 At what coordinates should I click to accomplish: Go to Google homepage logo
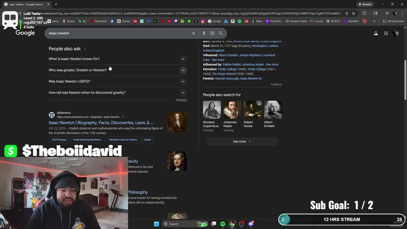[25, 33]
